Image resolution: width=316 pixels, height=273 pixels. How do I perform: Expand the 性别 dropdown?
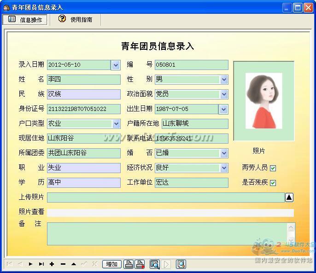[224, 80]
